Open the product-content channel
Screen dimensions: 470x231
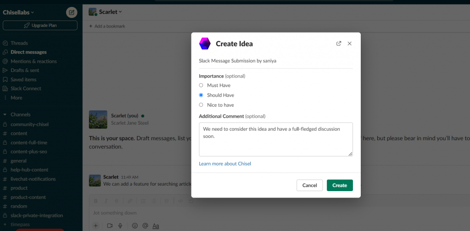click(x=28, y=197)
